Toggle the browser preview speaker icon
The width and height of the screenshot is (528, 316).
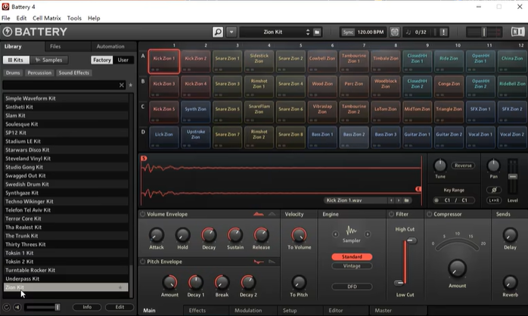coord(17,307)
